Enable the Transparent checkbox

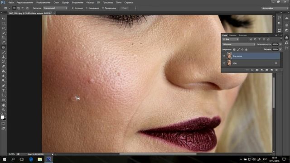(x=103, y=8)
